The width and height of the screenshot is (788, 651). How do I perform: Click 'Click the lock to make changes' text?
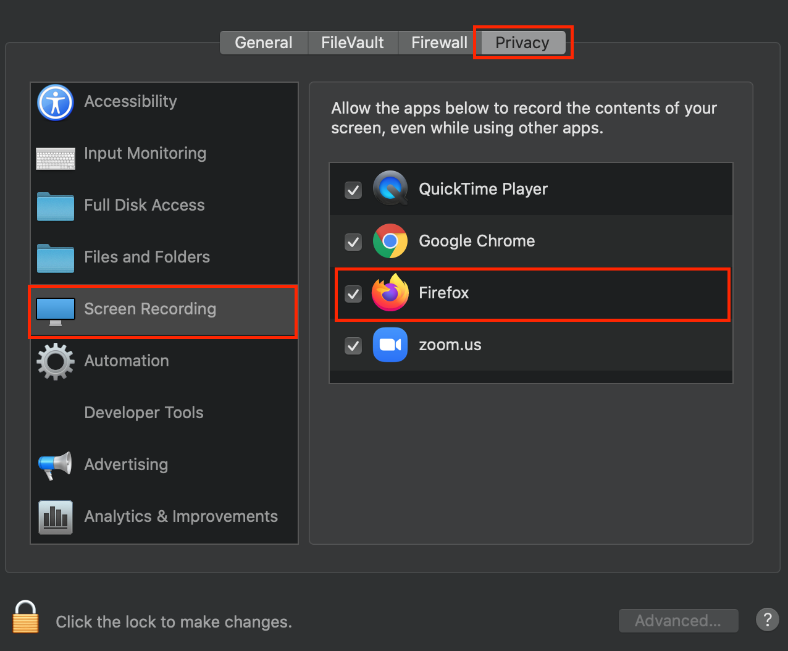174,622
